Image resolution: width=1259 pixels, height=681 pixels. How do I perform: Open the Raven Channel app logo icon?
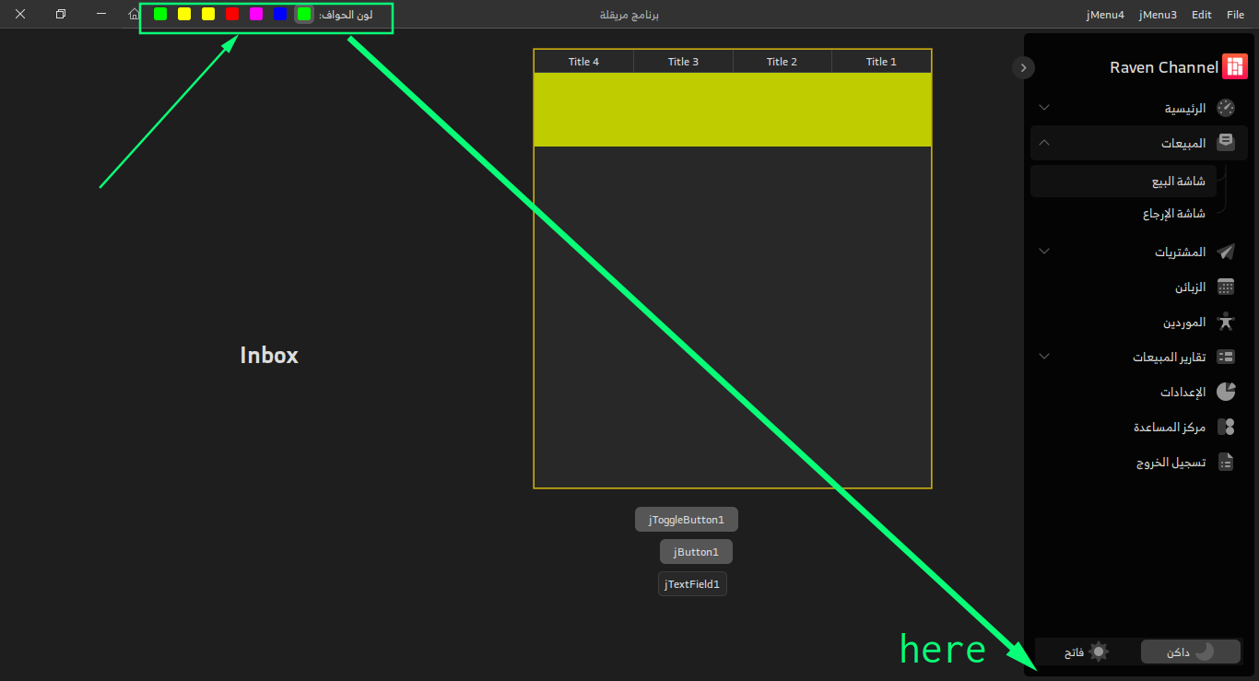pos(1235,65)
